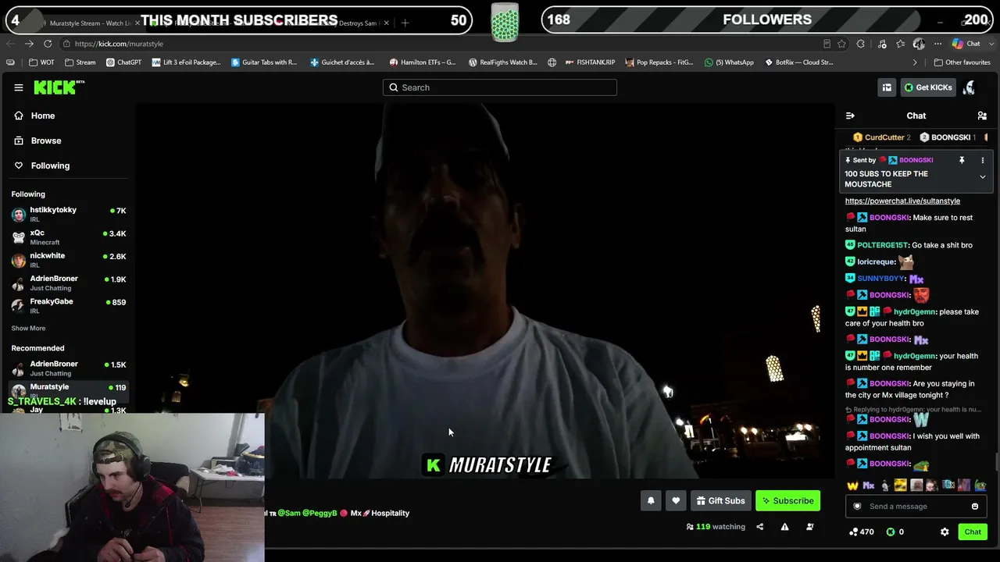Open the WhatsApp bookmark
This screenshot has width=1000, height=562.
tap(729, 62)
